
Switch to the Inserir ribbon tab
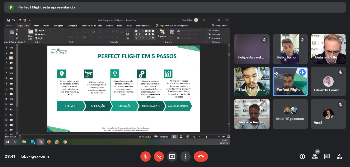pyautogui.click(x=36, y=26)
